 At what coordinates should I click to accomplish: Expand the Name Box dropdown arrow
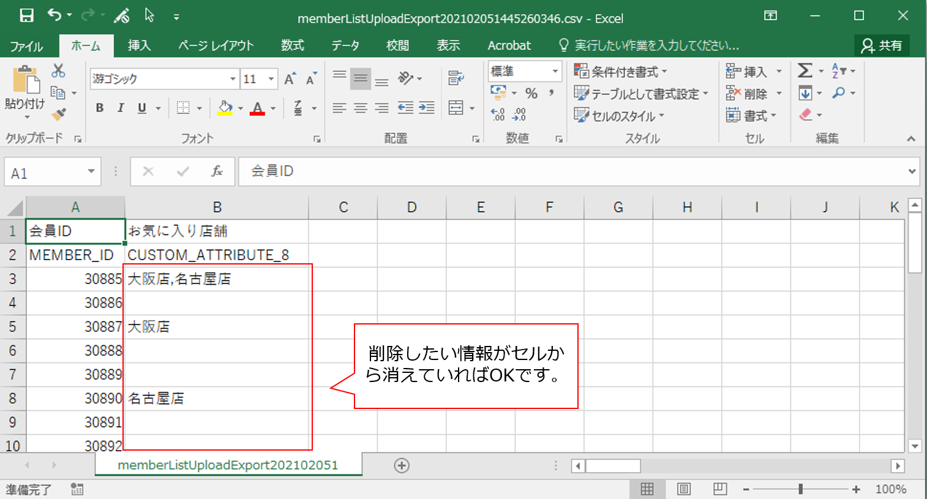pyautogui.click(x=91, y=172)
